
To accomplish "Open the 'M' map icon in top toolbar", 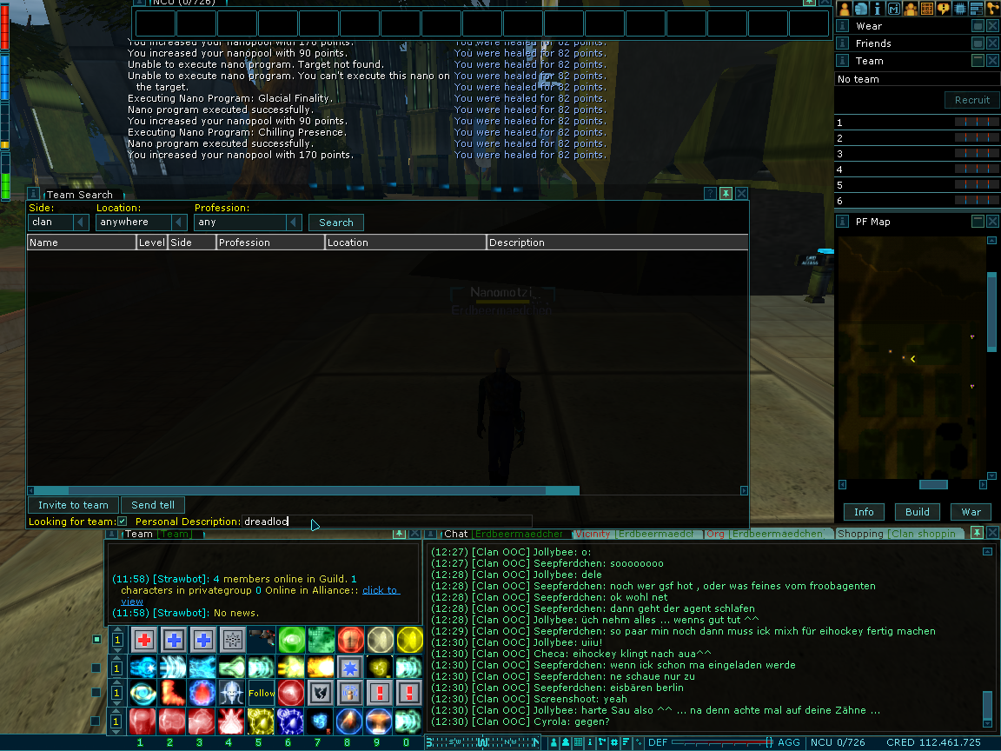I will [x=894, y=9].
